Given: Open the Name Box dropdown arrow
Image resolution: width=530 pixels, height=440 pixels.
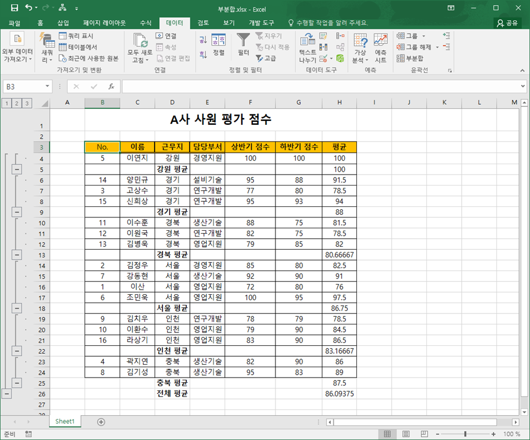Looking at the screenshot, I should (47, 87).
